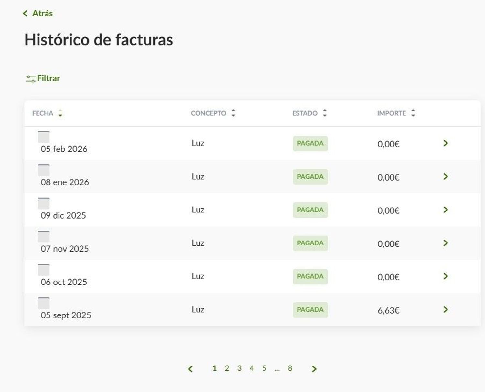Expand the 6,63€ invoice row chevron
This screenshot has height=392, width=485.
tap(446, 310)
